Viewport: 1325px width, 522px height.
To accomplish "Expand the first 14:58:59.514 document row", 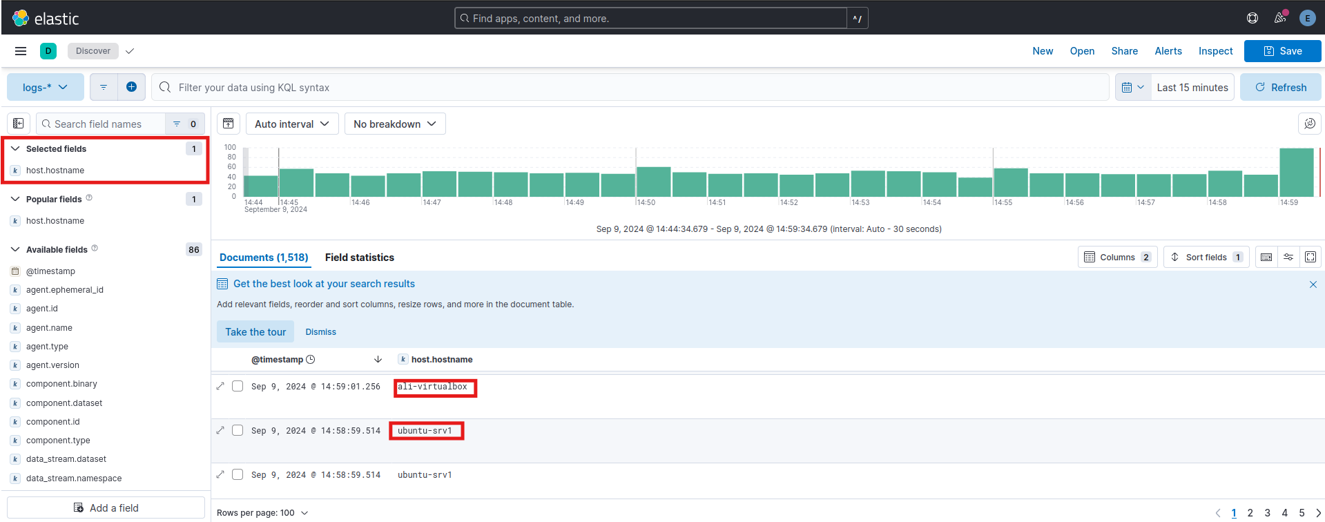I will pyautogui.click(x=220, y=430).
